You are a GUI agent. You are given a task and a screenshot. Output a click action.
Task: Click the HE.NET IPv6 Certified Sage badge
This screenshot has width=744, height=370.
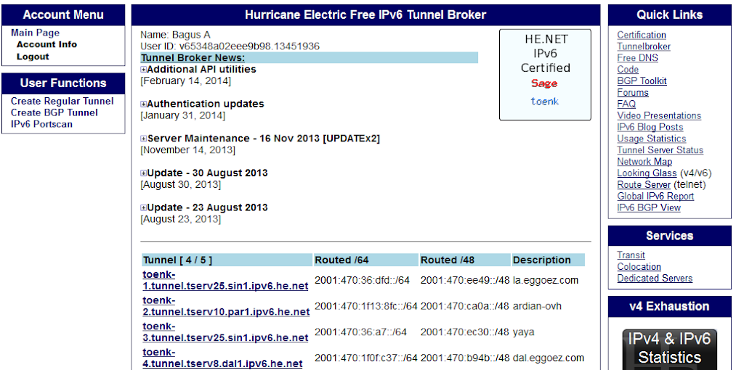(x=545, y=75)
